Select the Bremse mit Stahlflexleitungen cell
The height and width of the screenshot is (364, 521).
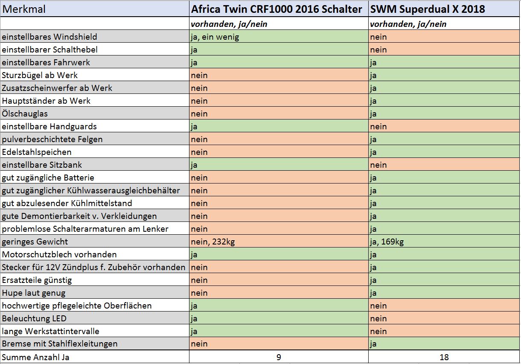point(94,344)
